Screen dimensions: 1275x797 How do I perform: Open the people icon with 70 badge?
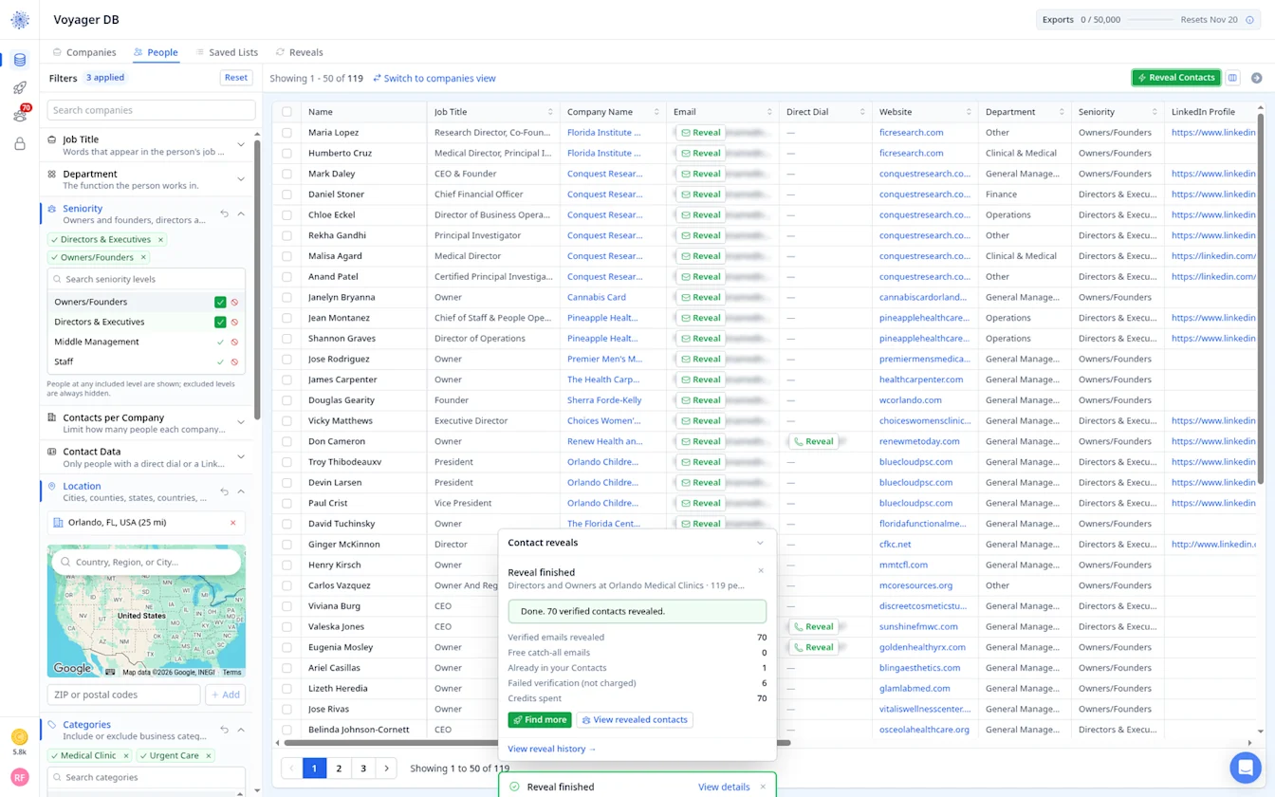[20, 116]
